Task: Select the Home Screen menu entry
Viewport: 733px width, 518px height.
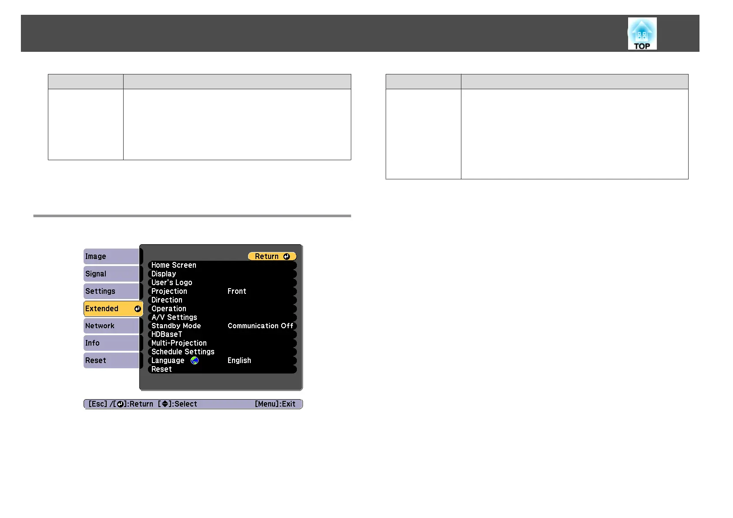Action: [x=222, y=265]
